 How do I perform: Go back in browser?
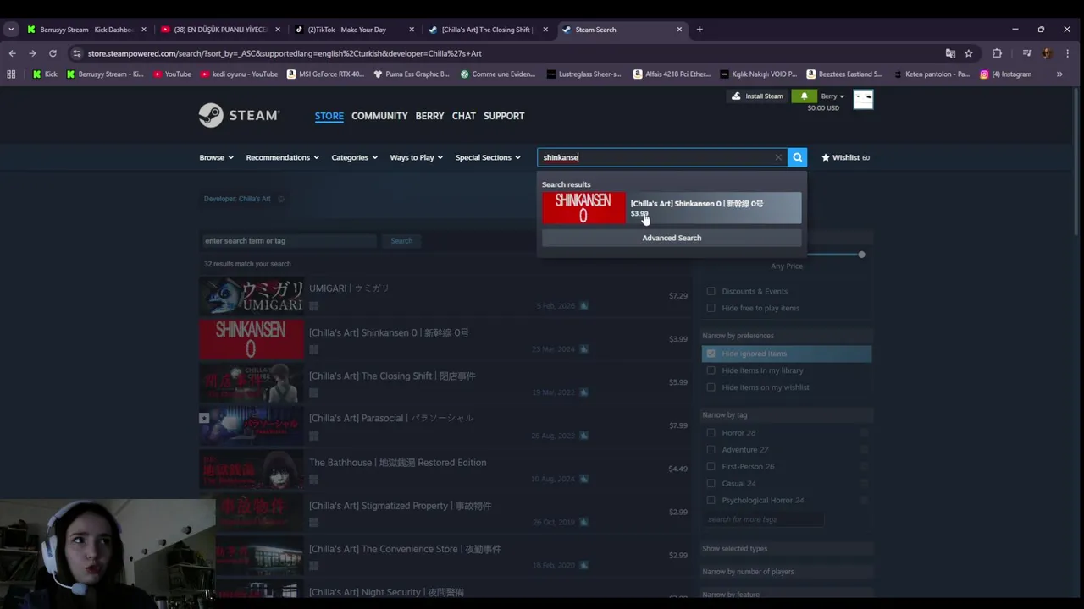[x=12, y=53]
